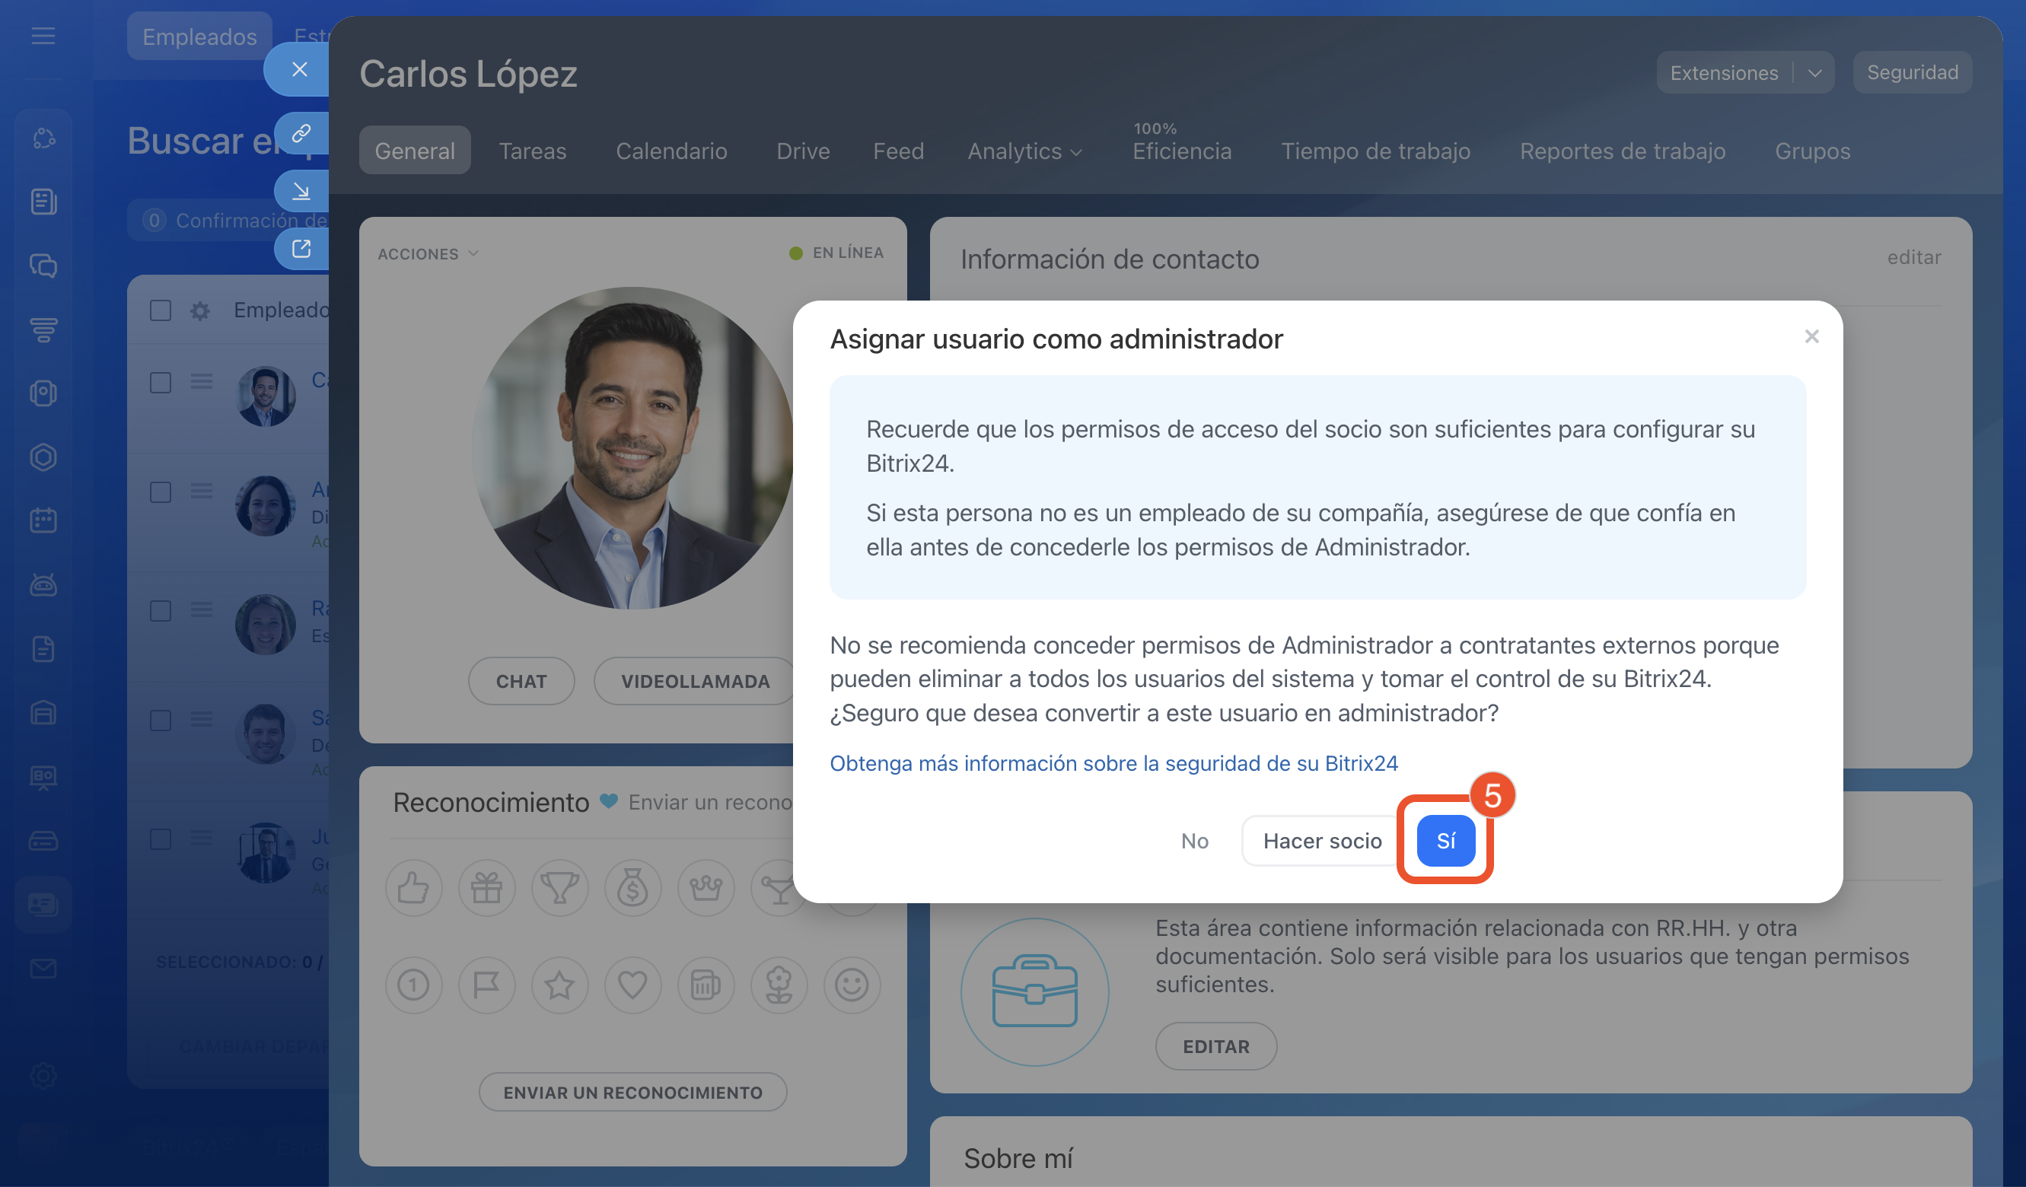Select the star recognition icon

(559, 985)
